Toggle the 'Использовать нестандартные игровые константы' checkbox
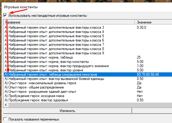The height and width of the screenshot is (123, 172). [5, 15]
